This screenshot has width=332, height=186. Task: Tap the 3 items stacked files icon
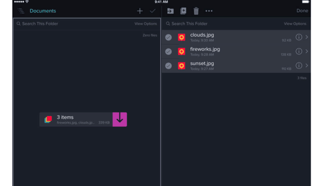point(48,119)
